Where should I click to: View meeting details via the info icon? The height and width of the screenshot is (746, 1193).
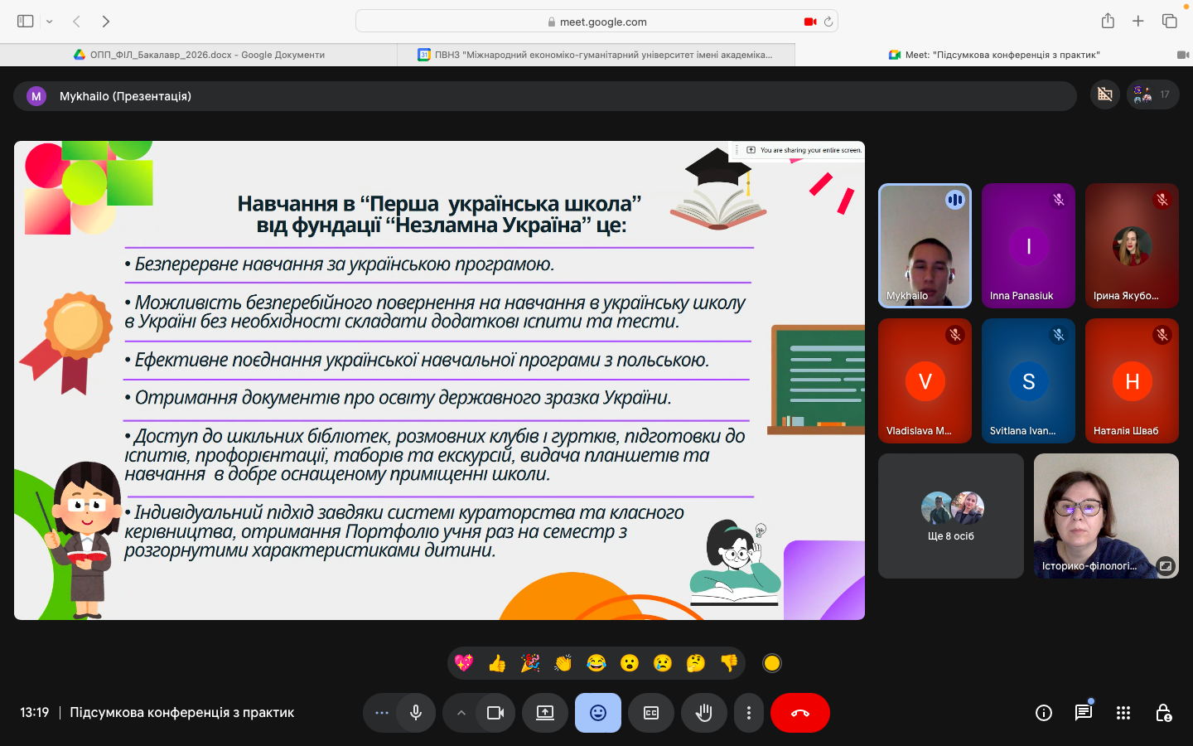click(1043, 713)
